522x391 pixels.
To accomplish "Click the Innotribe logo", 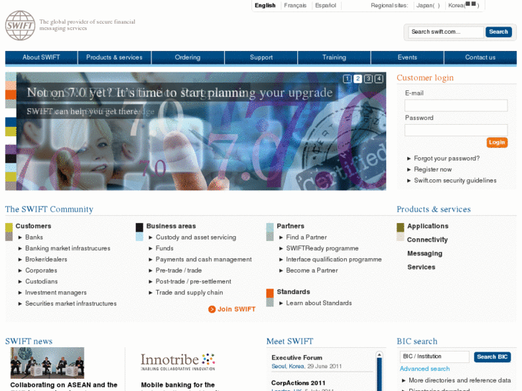I will [178, 362].
